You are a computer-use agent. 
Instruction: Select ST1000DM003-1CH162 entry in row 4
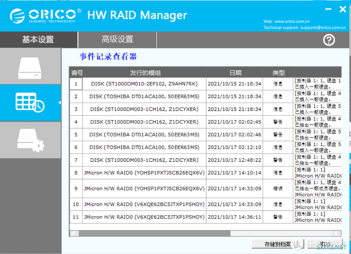point(144,122)
